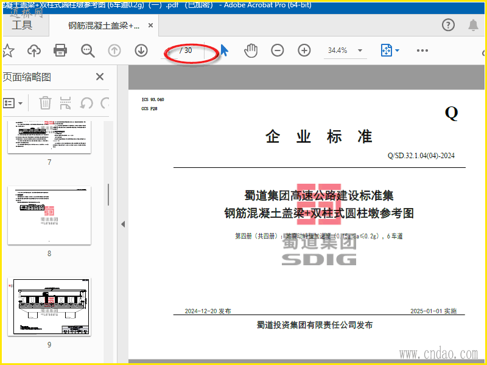Click the ICS 93.040 code text
Image resolution: width=487 pixels, height=365 pixels.
point(153,100)
